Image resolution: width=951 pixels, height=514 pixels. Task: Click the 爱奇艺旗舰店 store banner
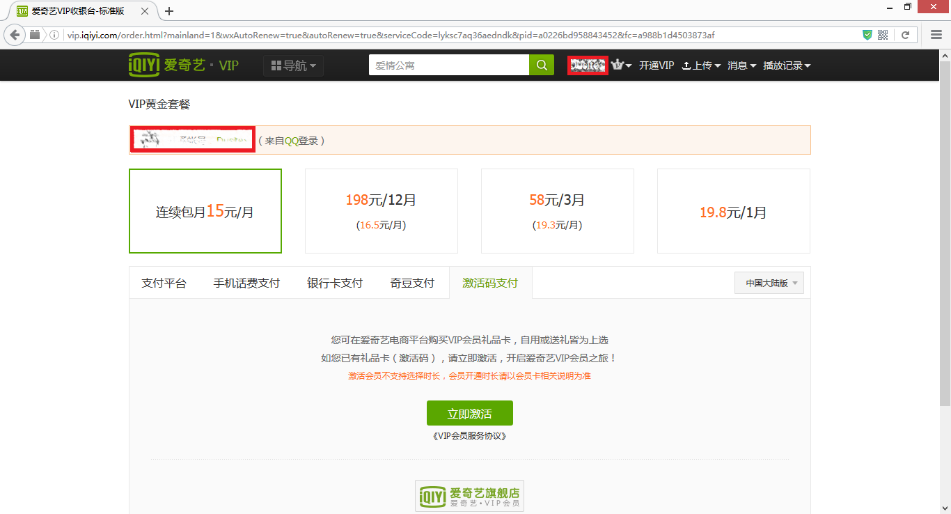tap(470, 496)
